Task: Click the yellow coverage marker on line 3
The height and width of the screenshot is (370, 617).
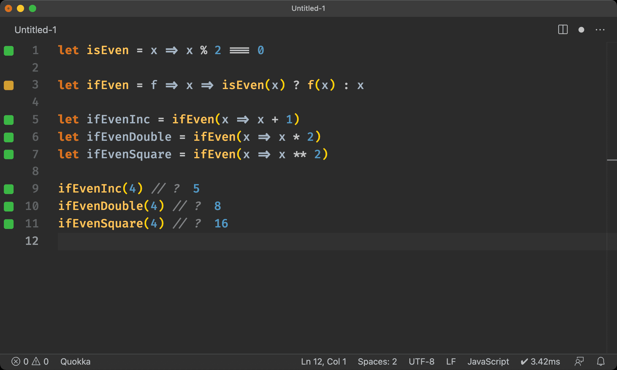Action: point(9,85)
